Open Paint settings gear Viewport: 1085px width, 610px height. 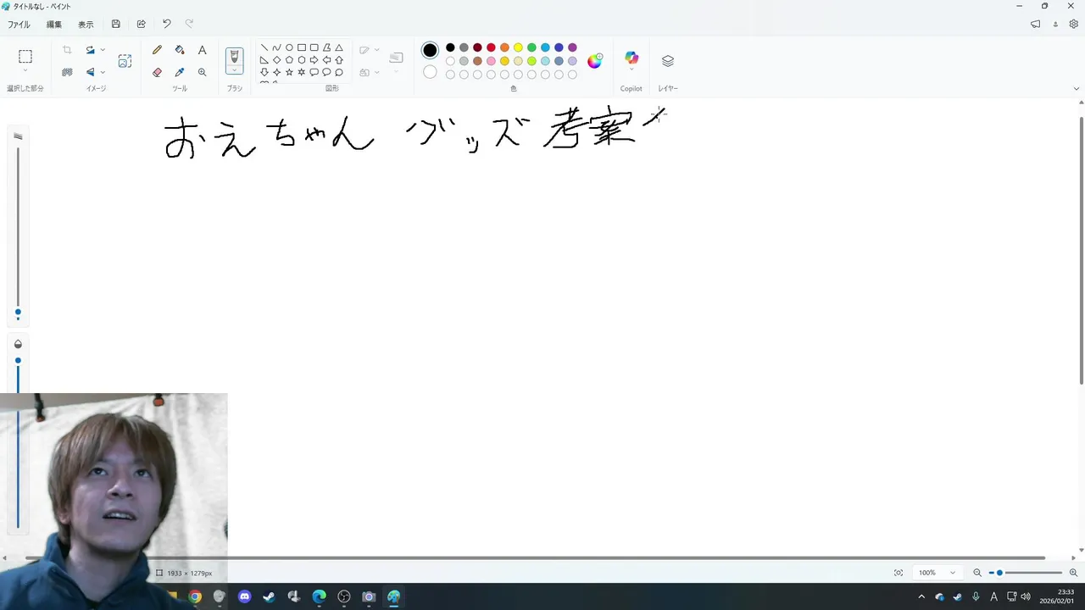point(1073,25)
